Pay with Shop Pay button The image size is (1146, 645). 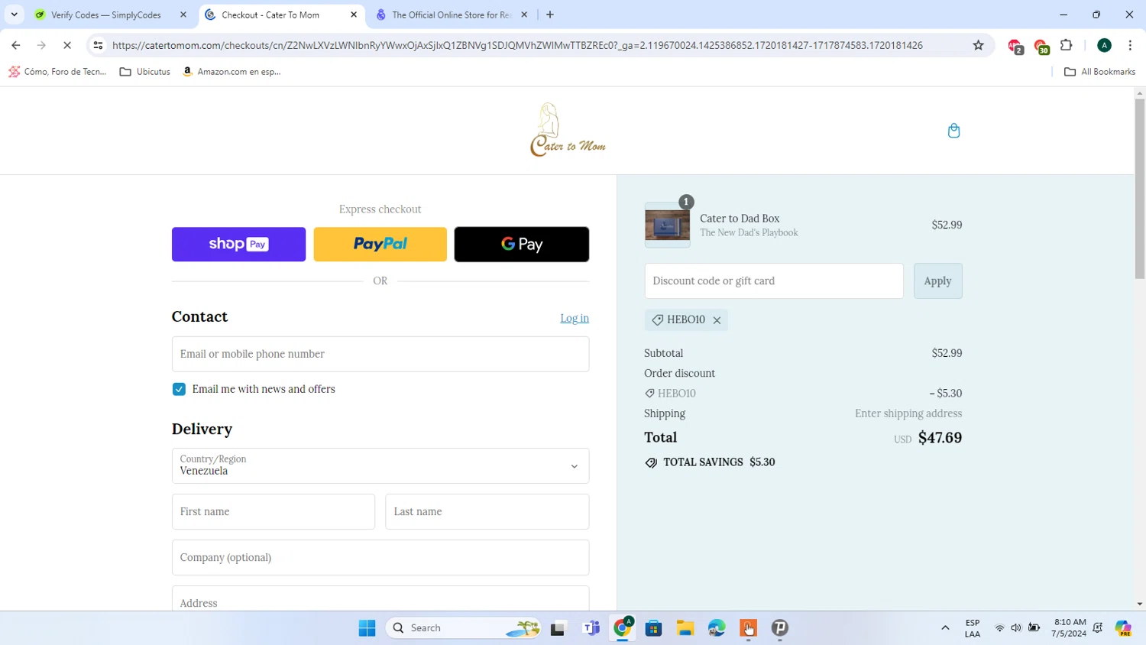238,245
